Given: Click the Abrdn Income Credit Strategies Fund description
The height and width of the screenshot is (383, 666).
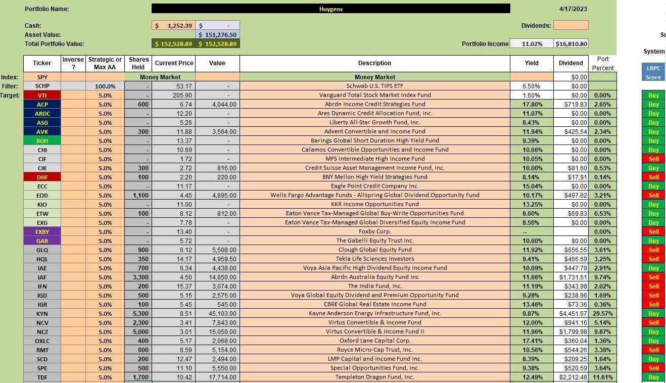Looking at the screenshot, I should pos(375,105).
